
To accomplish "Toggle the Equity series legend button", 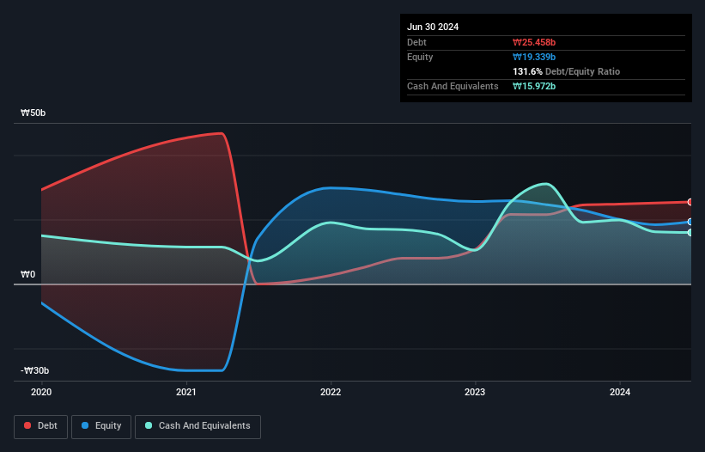I will (x=101, y=426).
